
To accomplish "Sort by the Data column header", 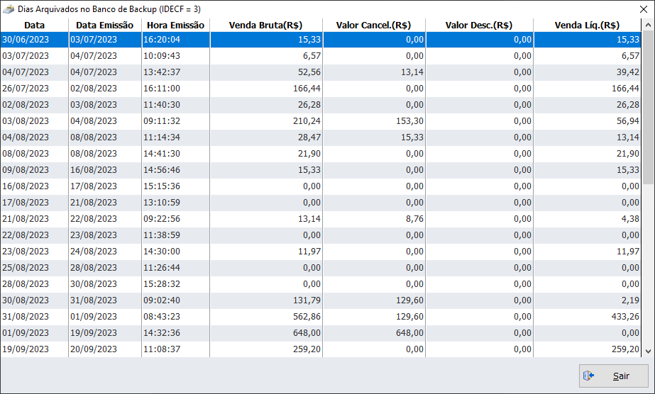I will [x=34, y=26].
